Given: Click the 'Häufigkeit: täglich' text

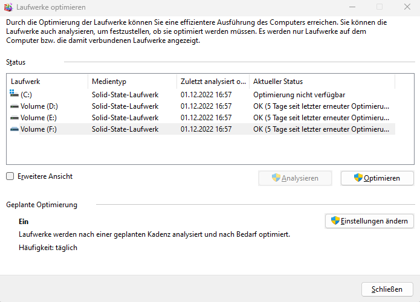Looking at the screenshot, I should pyautogui.click(x=48, y=248).
